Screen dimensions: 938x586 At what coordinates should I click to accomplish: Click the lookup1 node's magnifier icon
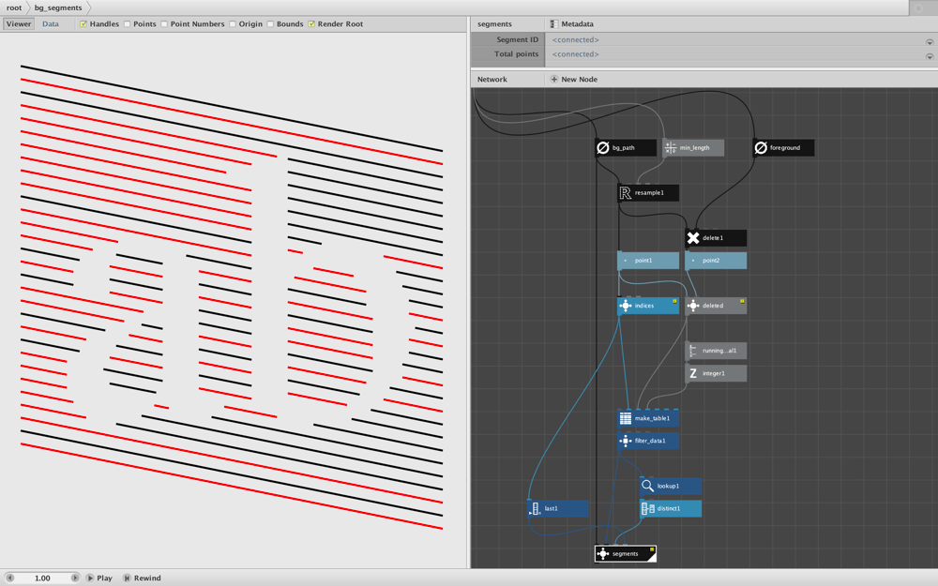click(x=647, y=486)
